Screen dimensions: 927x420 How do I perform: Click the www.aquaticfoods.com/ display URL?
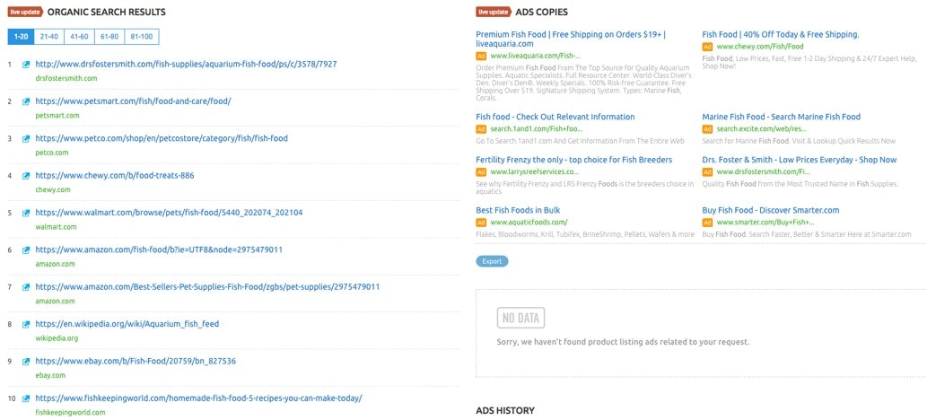529,222
